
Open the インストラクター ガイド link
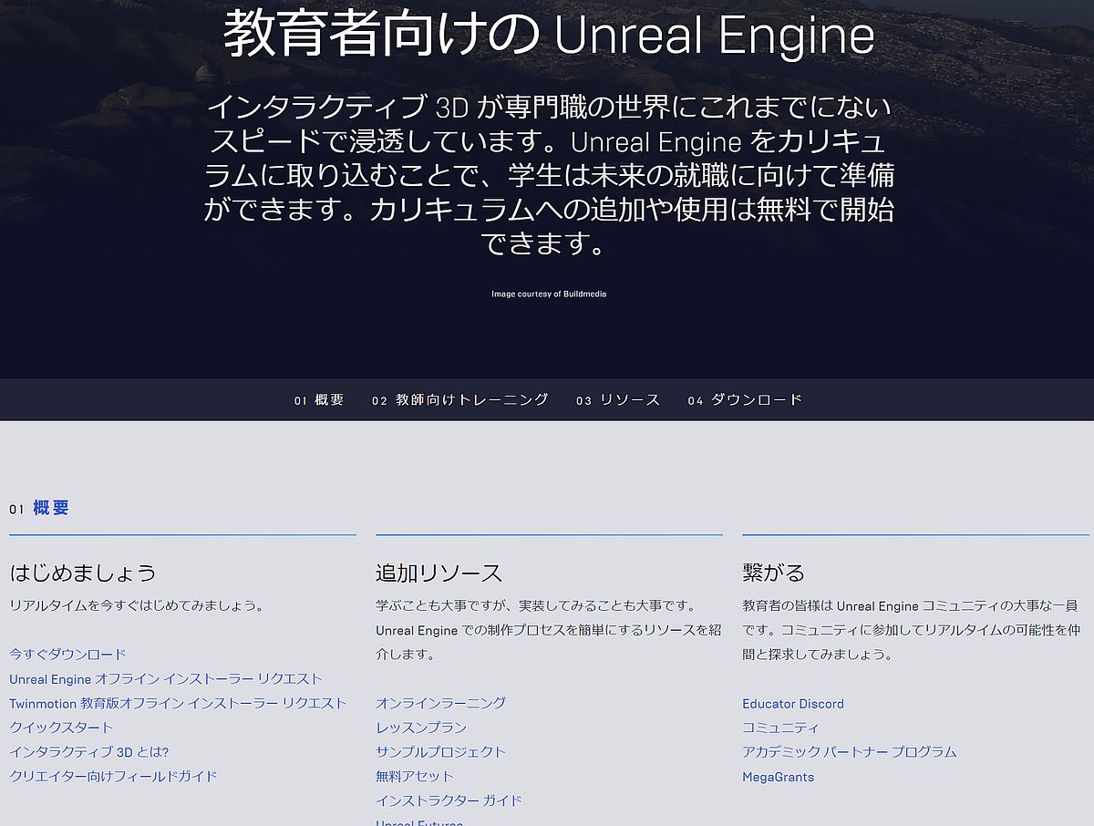tap(449, 800)
